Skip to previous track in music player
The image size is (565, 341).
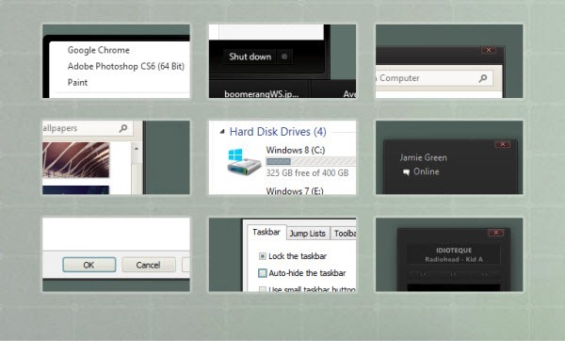(423, 275)
